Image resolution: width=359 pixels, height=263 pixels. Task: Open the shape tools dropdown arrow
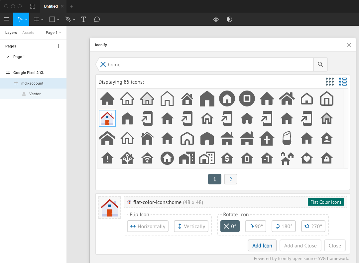tap(58, 20)
